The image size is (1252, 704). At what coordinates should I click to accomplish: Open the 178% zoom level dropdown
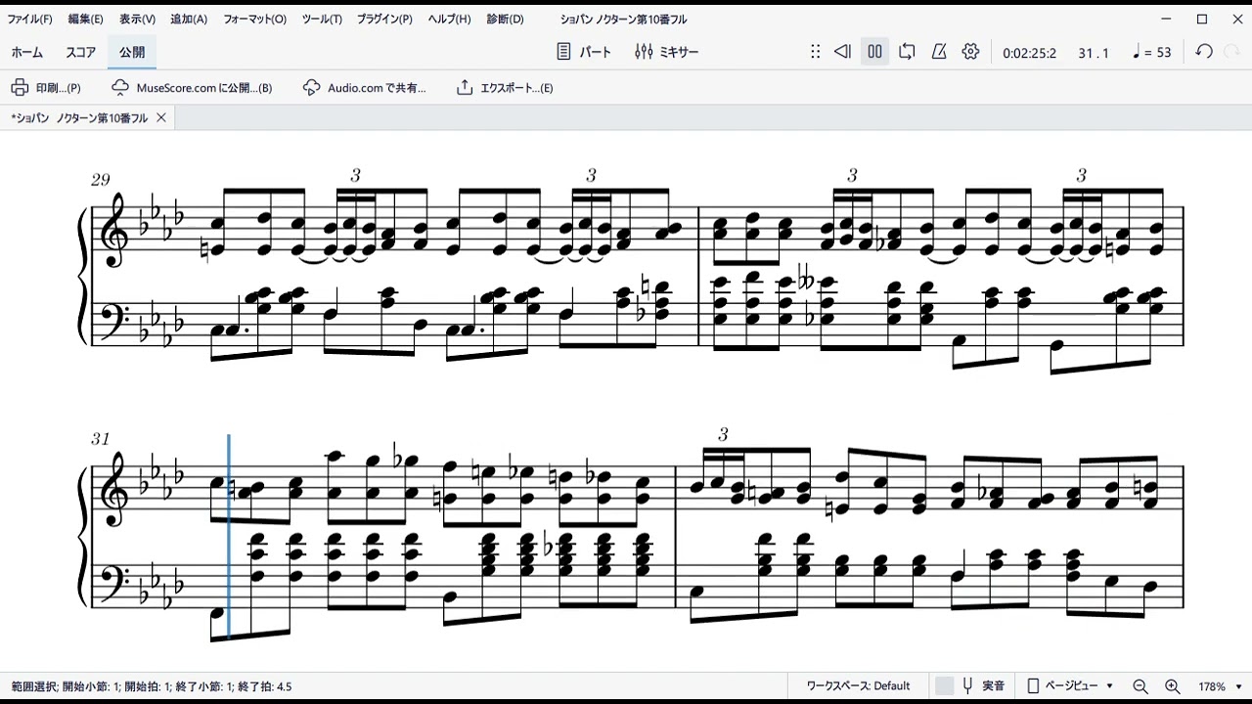point(1219,686)
